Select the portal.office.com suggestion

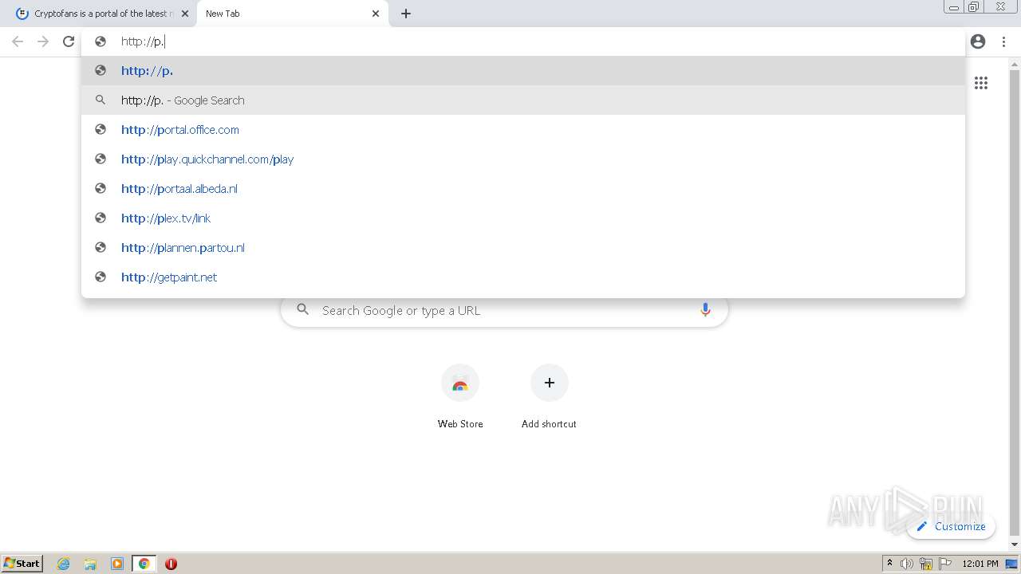[522, 129]
